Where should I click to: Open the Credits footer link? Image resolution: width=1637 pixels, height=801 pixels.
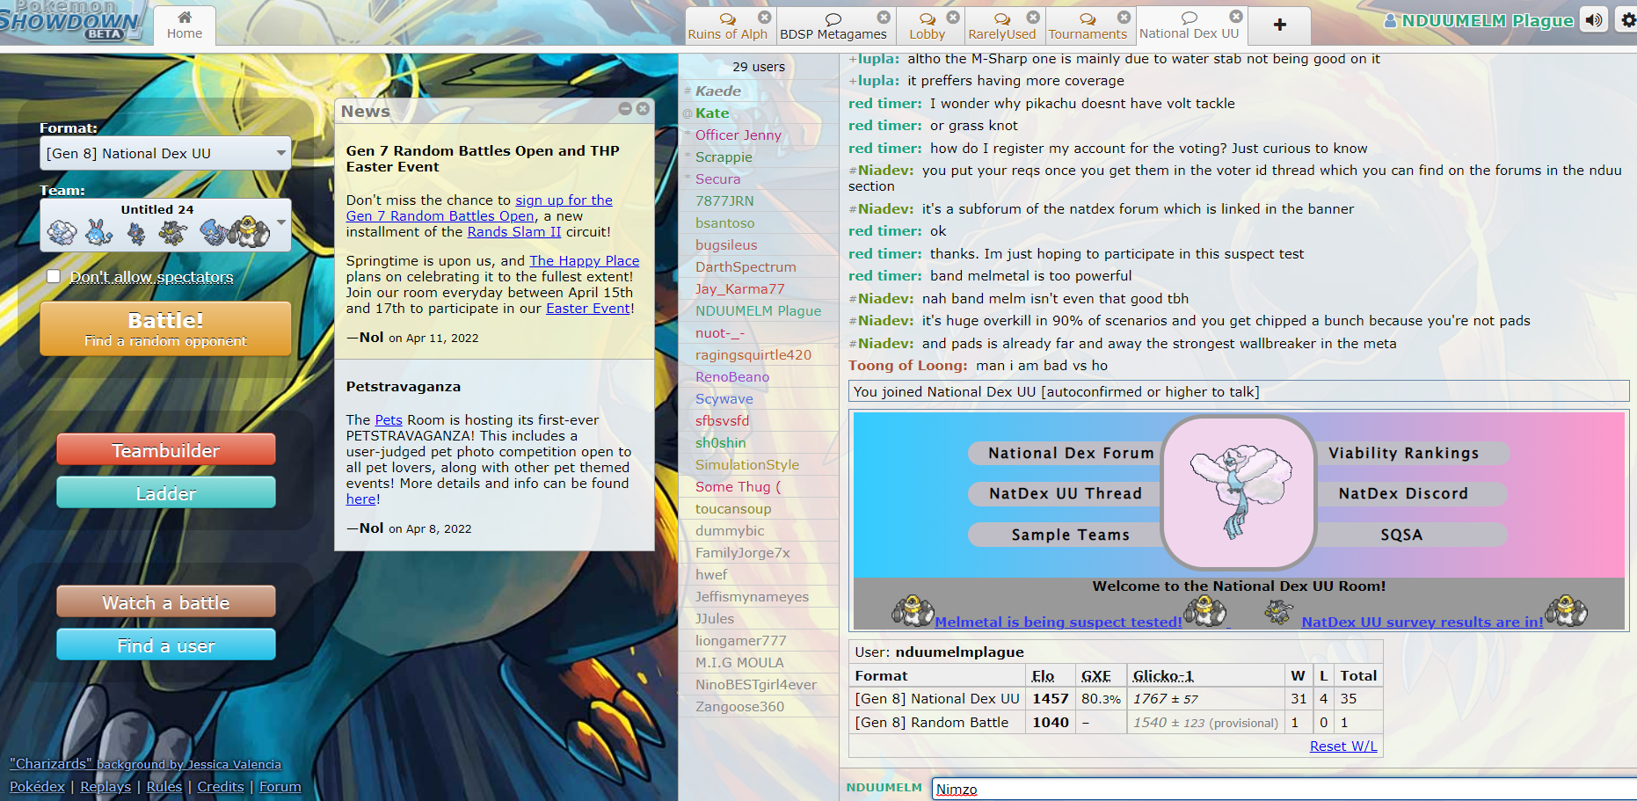(x=221, y=786)
